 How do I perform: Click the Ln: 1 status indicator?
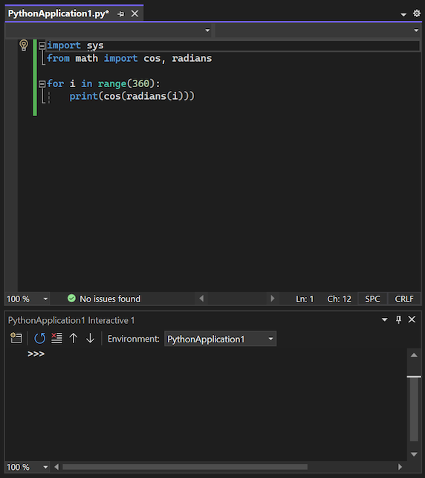(x=305, y=299)
